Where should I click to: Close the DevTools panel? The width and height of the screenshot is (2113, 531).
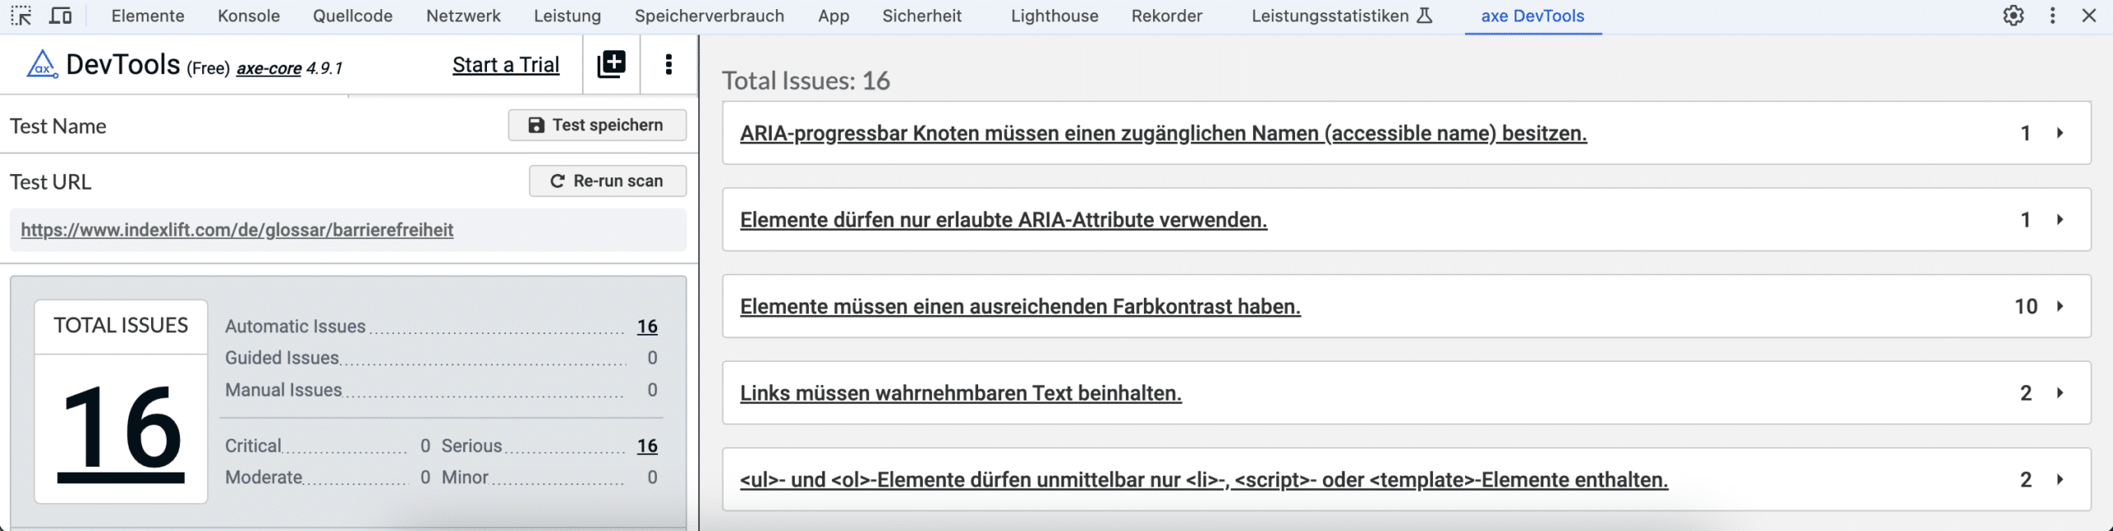click(x=2089, y=16)
